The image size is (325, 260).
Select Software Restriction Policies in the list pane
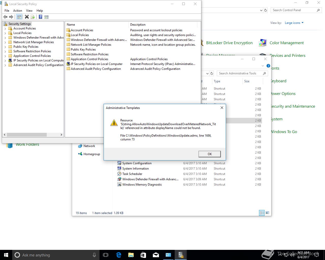tap(89, 54)
